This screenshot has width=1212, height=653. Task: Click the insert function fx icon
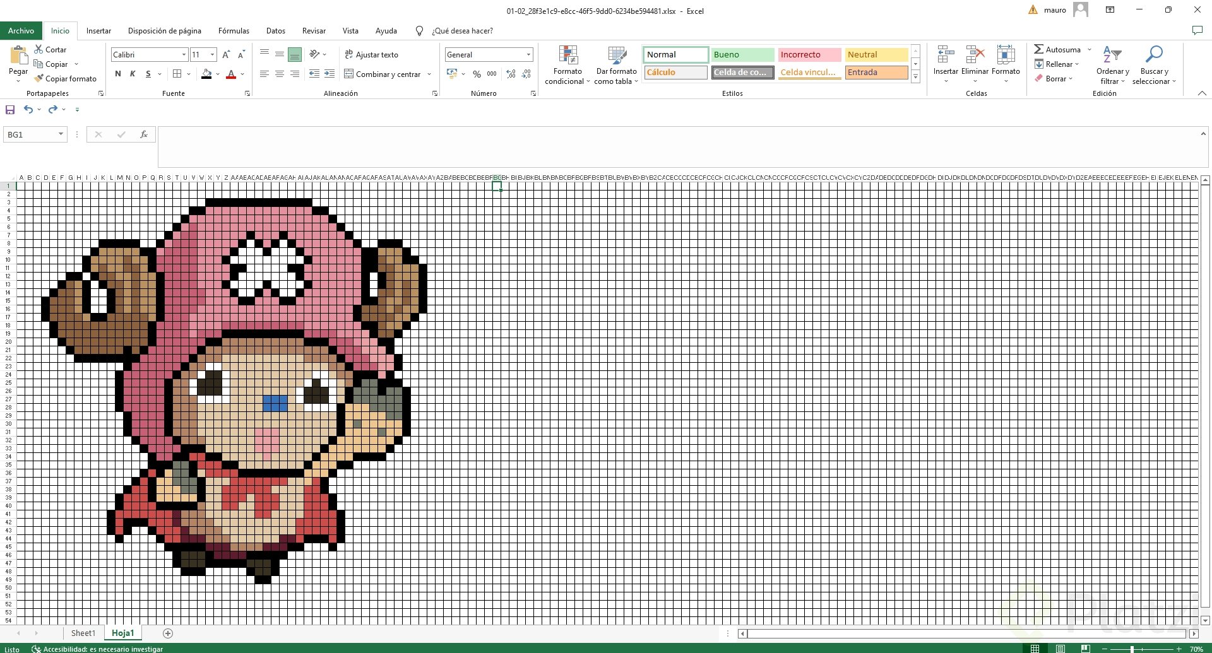[x=144, y=134]
